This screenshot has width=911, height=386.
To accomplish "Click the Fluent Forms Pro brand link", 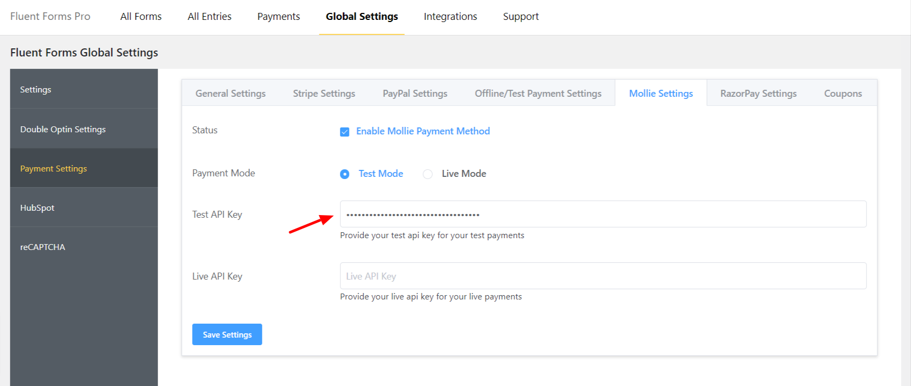I will [x=51, y=17].
